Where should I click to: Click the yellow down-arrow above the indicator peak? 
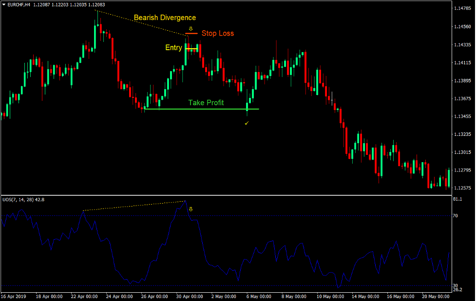[x=191, y=208]
